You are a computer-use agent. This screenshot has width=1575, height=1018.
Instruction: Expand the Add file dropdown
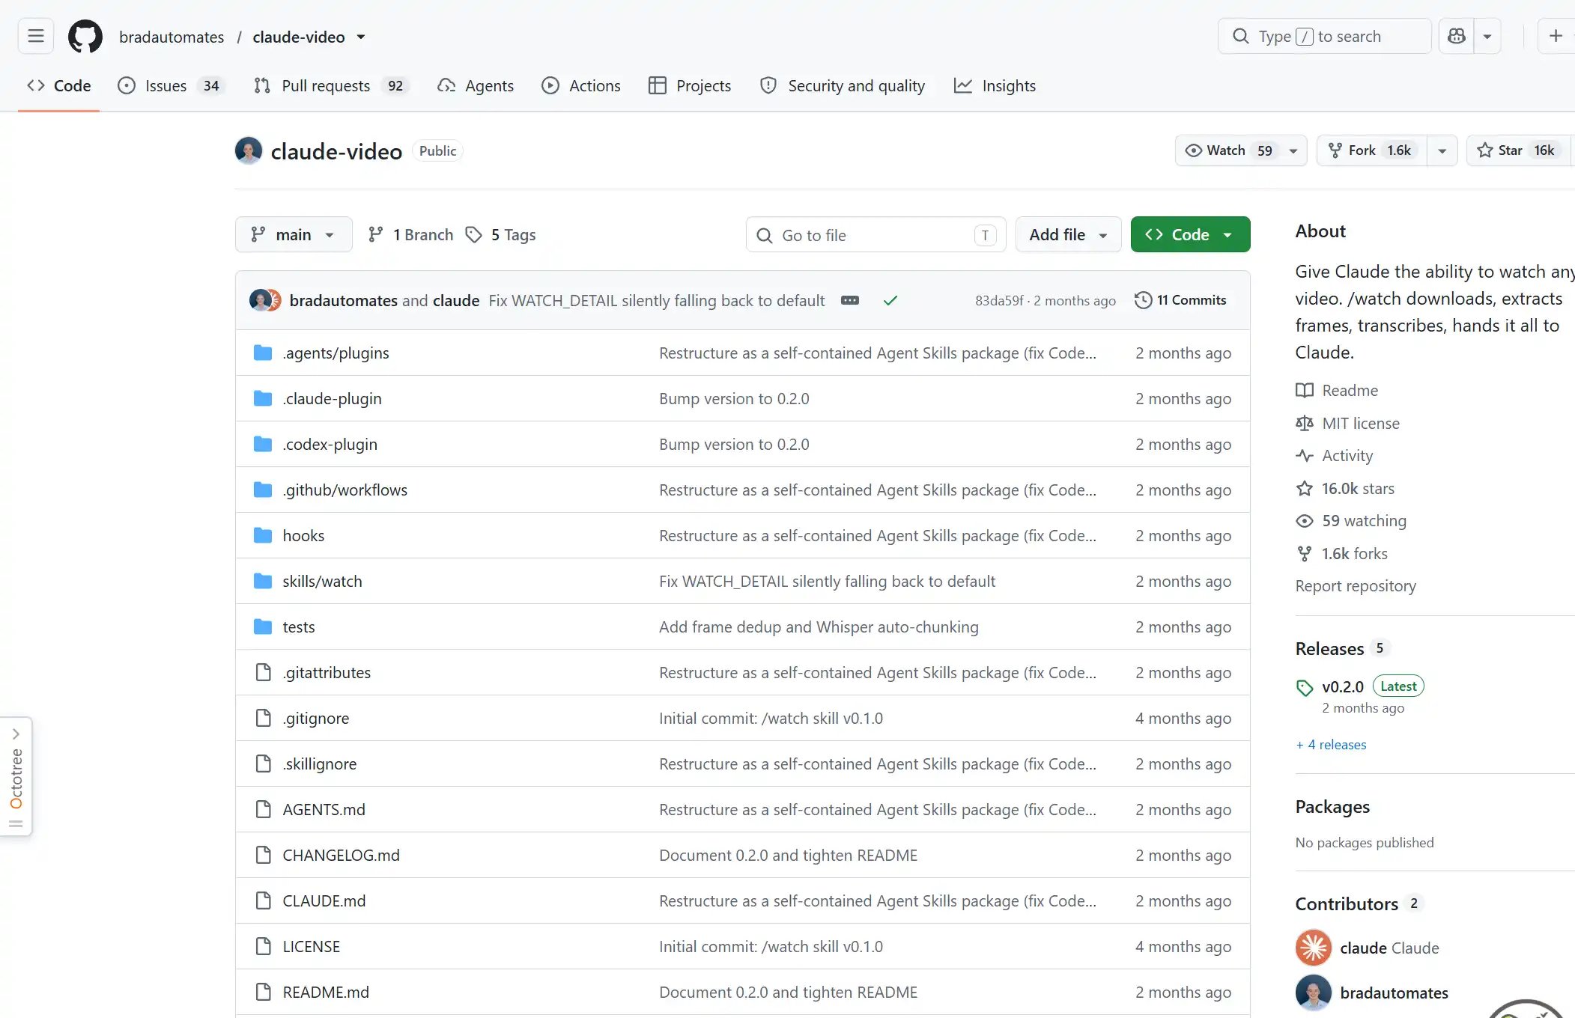tap(1068, 235)
